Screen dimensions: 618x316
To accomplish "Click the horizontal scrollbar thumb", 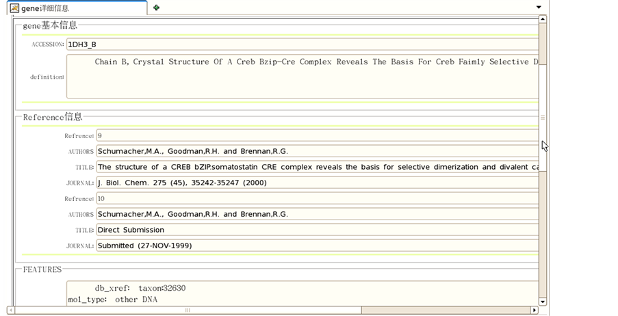I will (x=186, y=311).
